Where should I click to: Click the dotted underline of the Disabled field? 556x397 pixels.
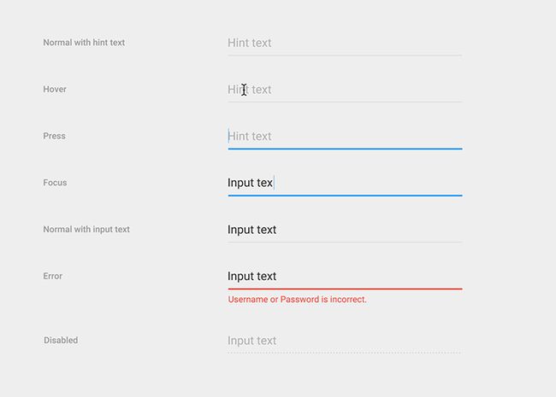(345, 353)
